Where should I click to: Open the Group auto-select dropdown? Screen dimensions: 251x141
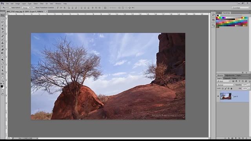[26, 8]
